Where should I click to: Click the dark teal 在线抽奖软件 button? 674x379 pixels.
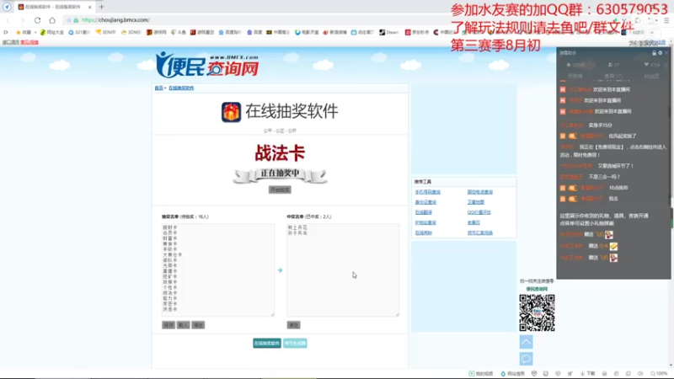coord(267,343)
